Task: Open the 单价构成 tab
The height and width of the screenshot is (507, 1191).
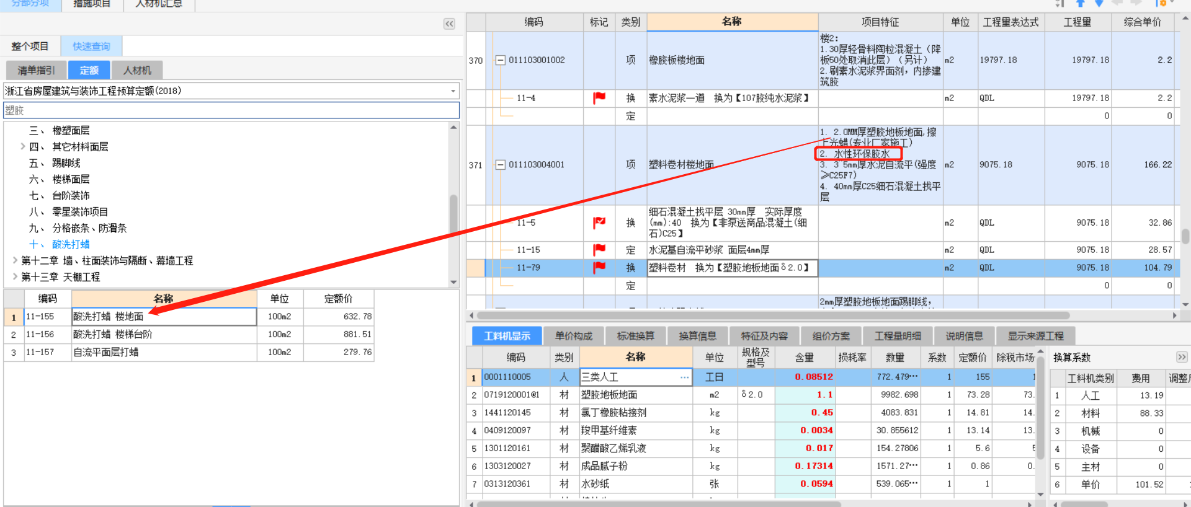Action: 574,336
